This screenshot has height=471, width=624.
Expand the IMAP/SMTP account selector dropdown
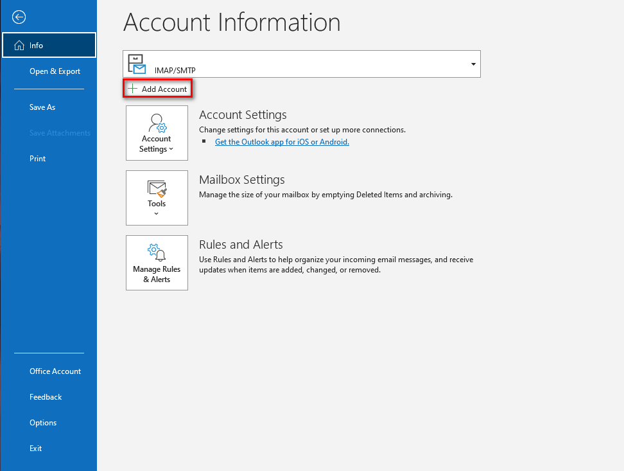[x=472, y=64]
